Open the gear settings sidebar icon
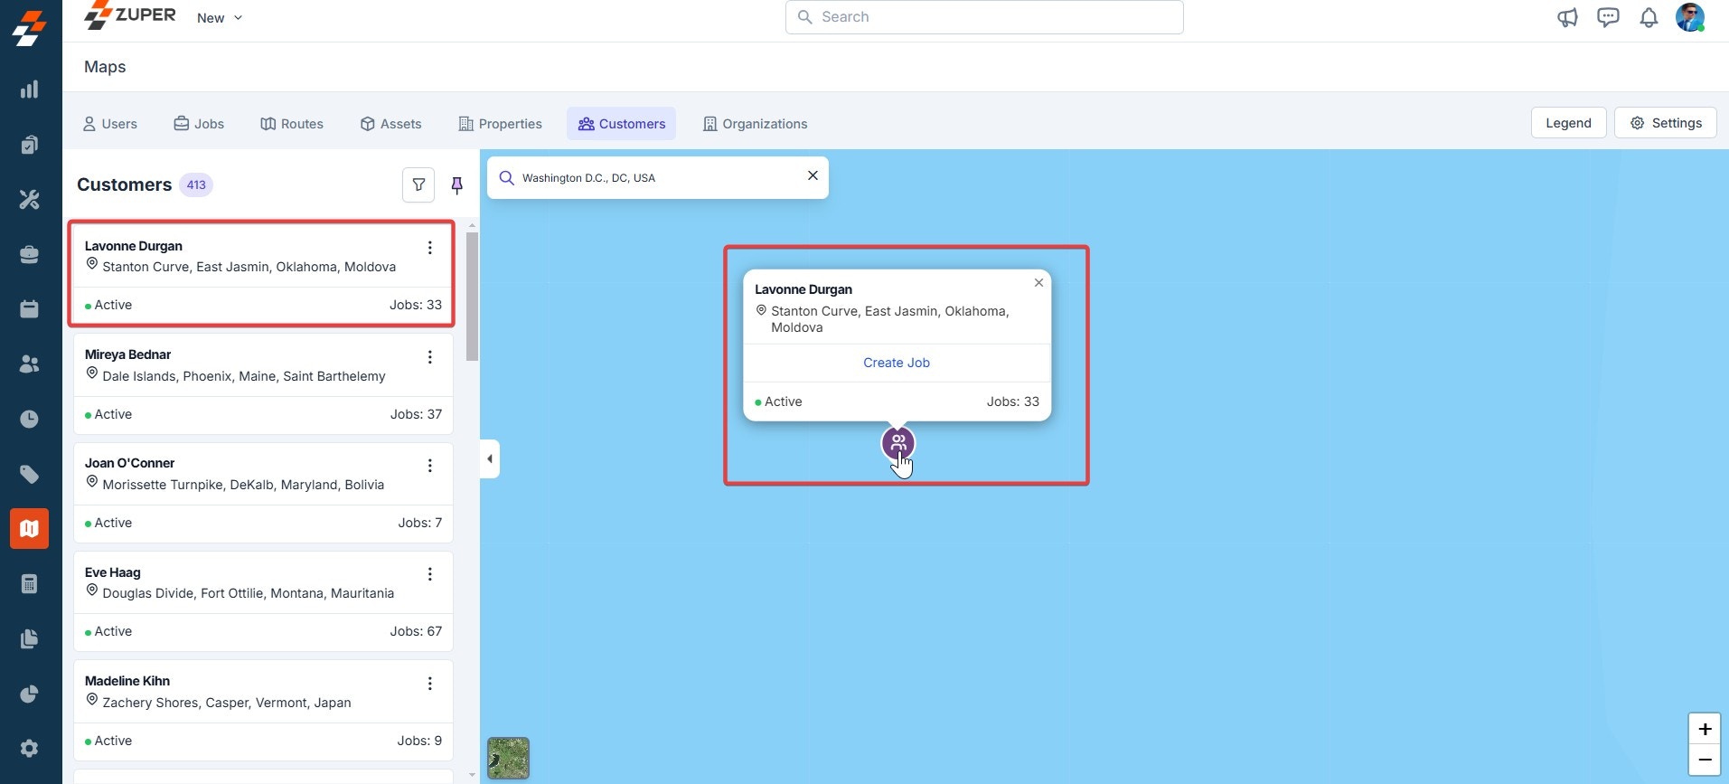The image size is (1729, 784). click(30, 749)
